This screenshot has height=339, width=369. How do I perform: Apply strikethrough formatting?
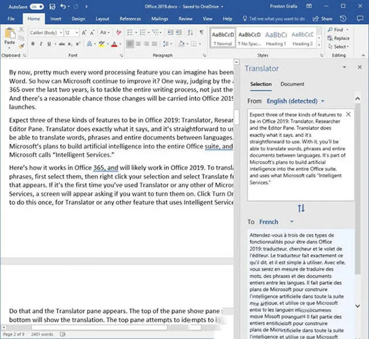62,44
